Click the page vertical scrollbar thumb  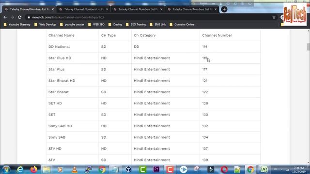pyautogui.click(x=308, y=47)
